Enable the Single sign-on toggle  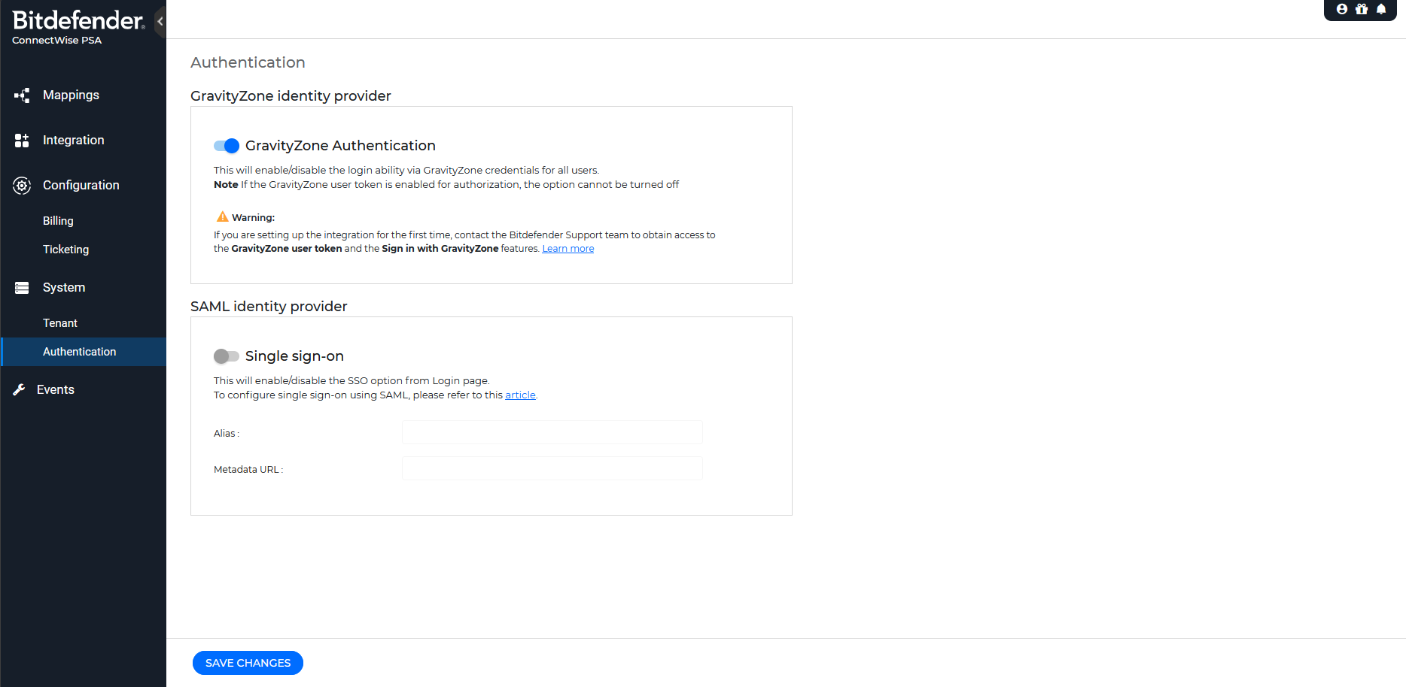click(227, 356)
